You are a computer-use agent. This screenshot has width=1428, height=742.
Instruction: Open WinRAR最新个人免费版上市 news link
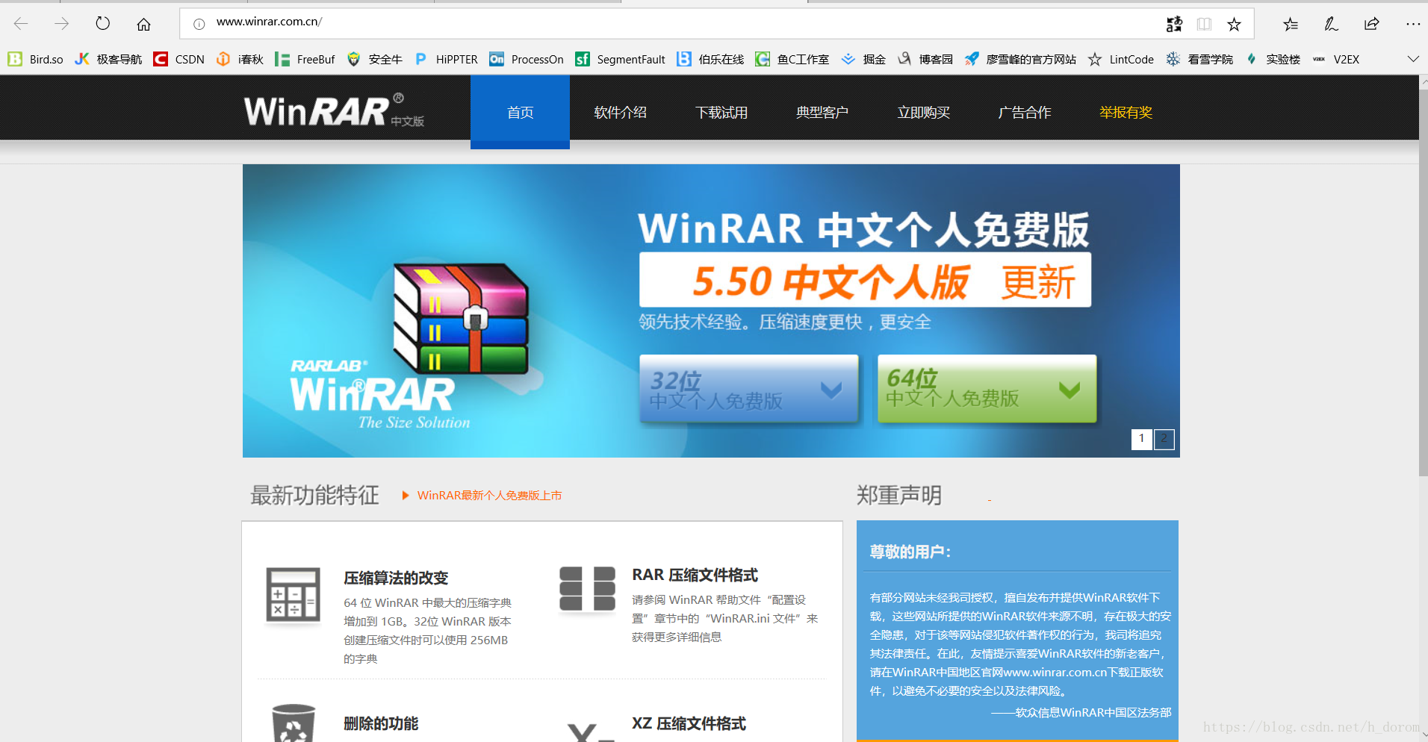point(489,495)
